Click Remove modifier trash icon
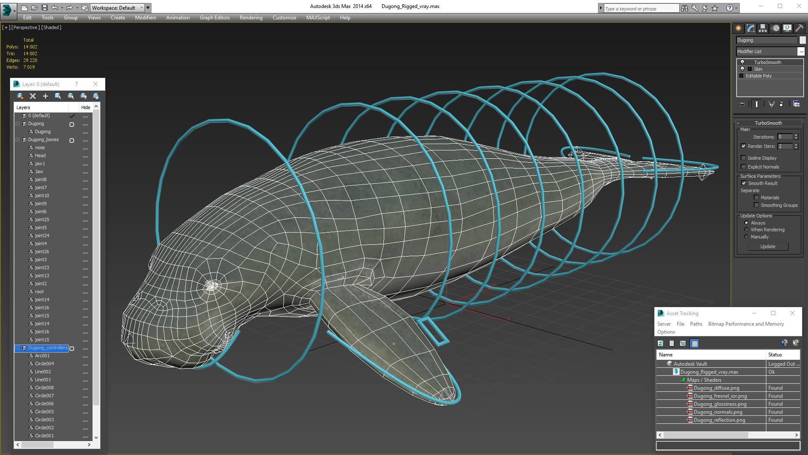 point(781,104)
